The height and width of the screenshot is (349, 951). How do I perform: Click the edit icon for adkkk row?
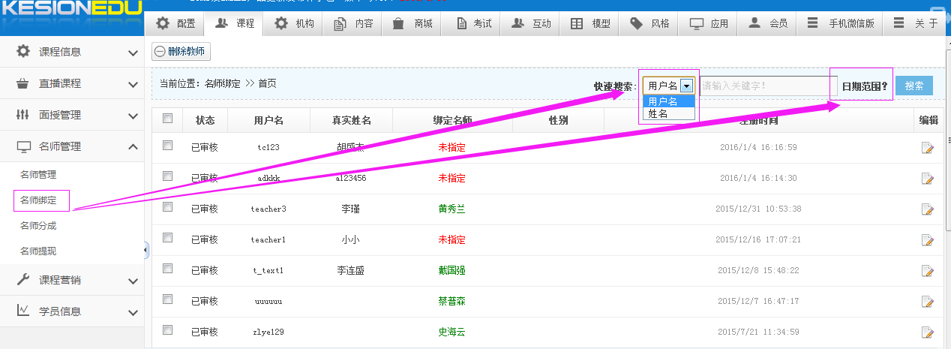point(927,178)
